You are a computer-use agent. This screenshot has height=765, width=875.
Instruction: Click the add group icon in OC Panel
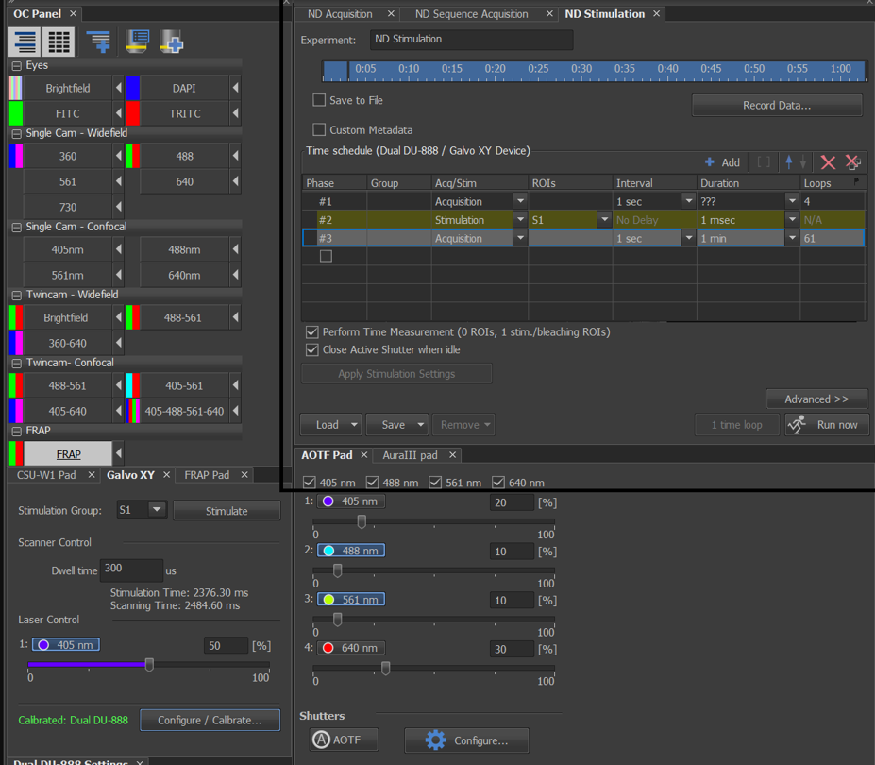98,42
